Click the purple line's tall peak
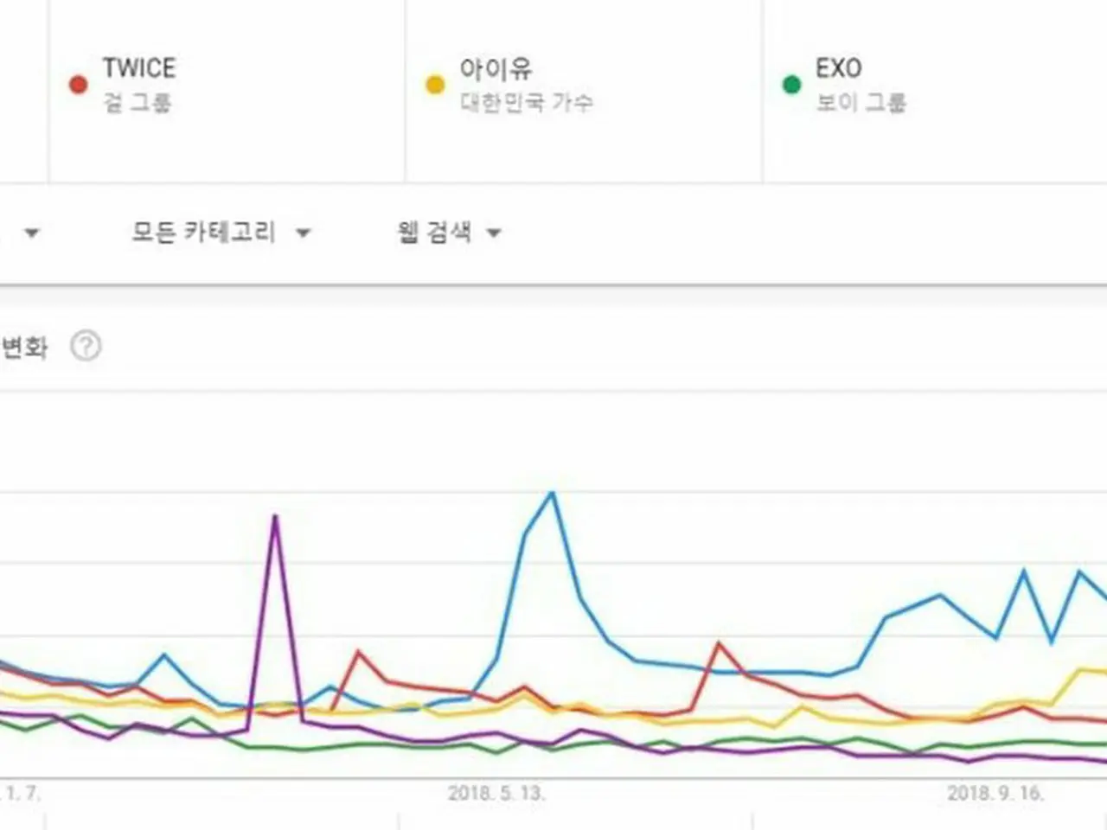Viewport: 1107px width, 830px height. click(x=275, y=517)
